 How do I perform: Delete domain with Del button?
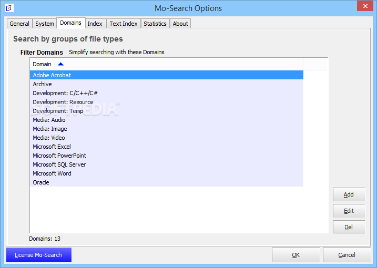pyautogui.click(x=349, y=227)
